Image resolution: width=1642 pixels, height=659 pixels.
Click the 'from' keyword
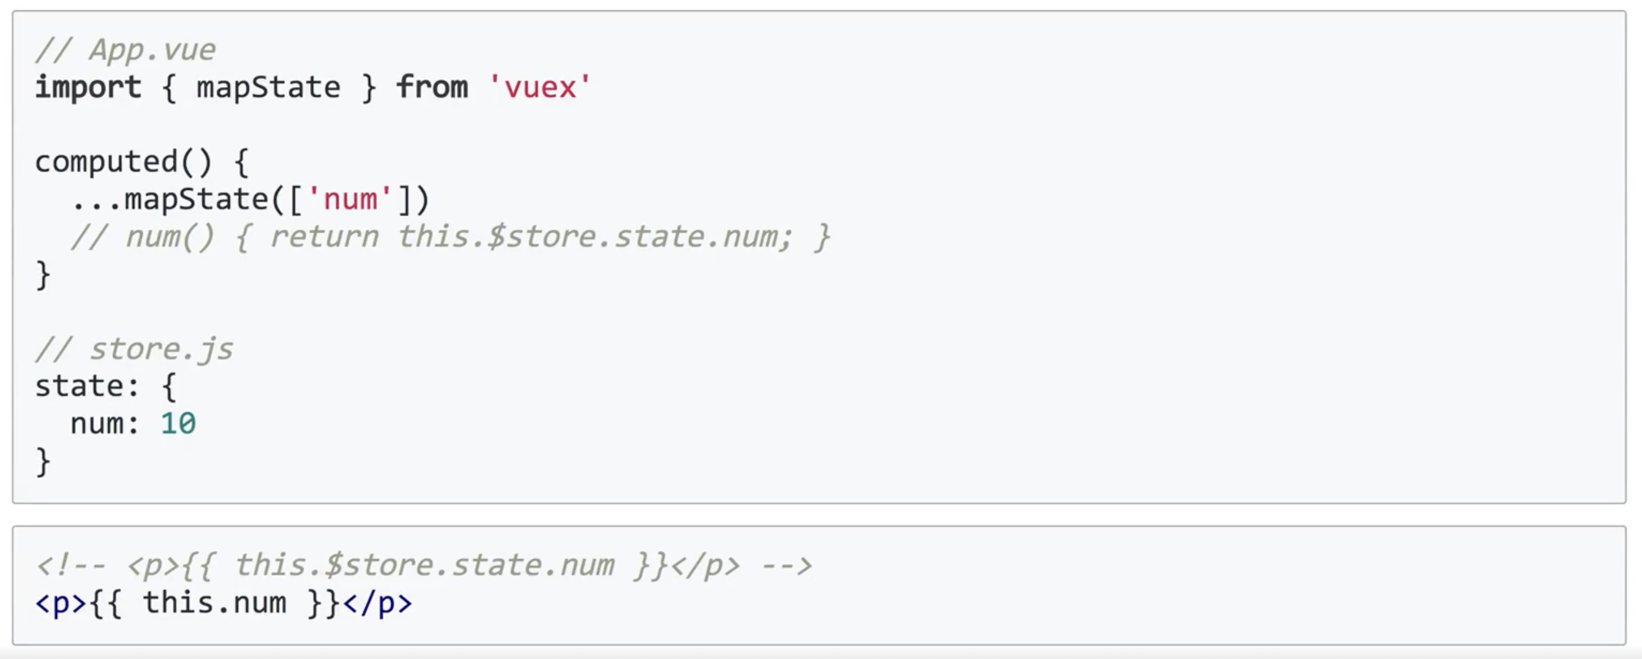432,87
